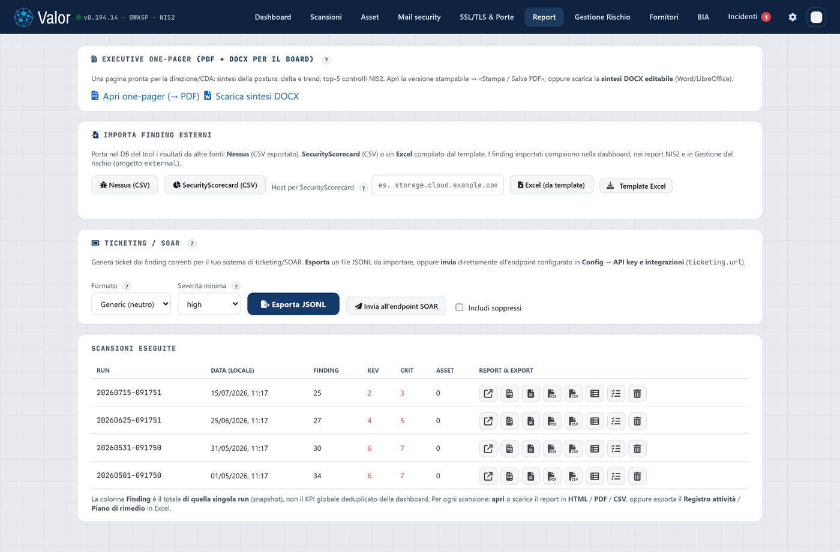Click the Valor logo

(42, 17)
